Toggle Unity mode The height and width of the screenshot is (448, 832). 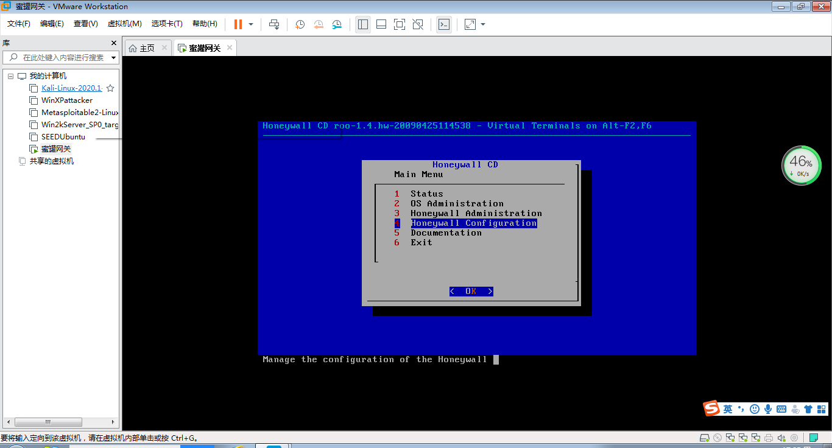(x=418, y=24)
